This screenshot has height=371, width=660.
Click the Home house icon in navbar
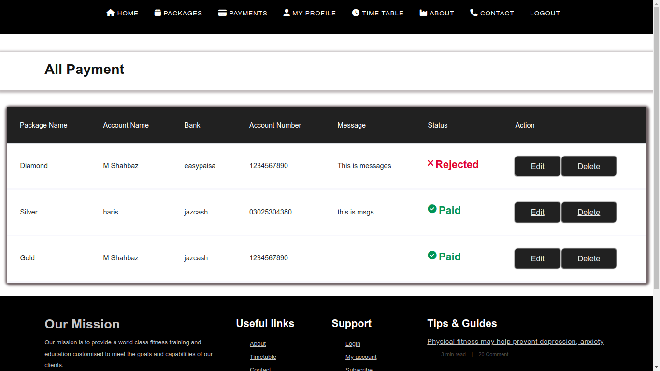(x=110, y=13)
